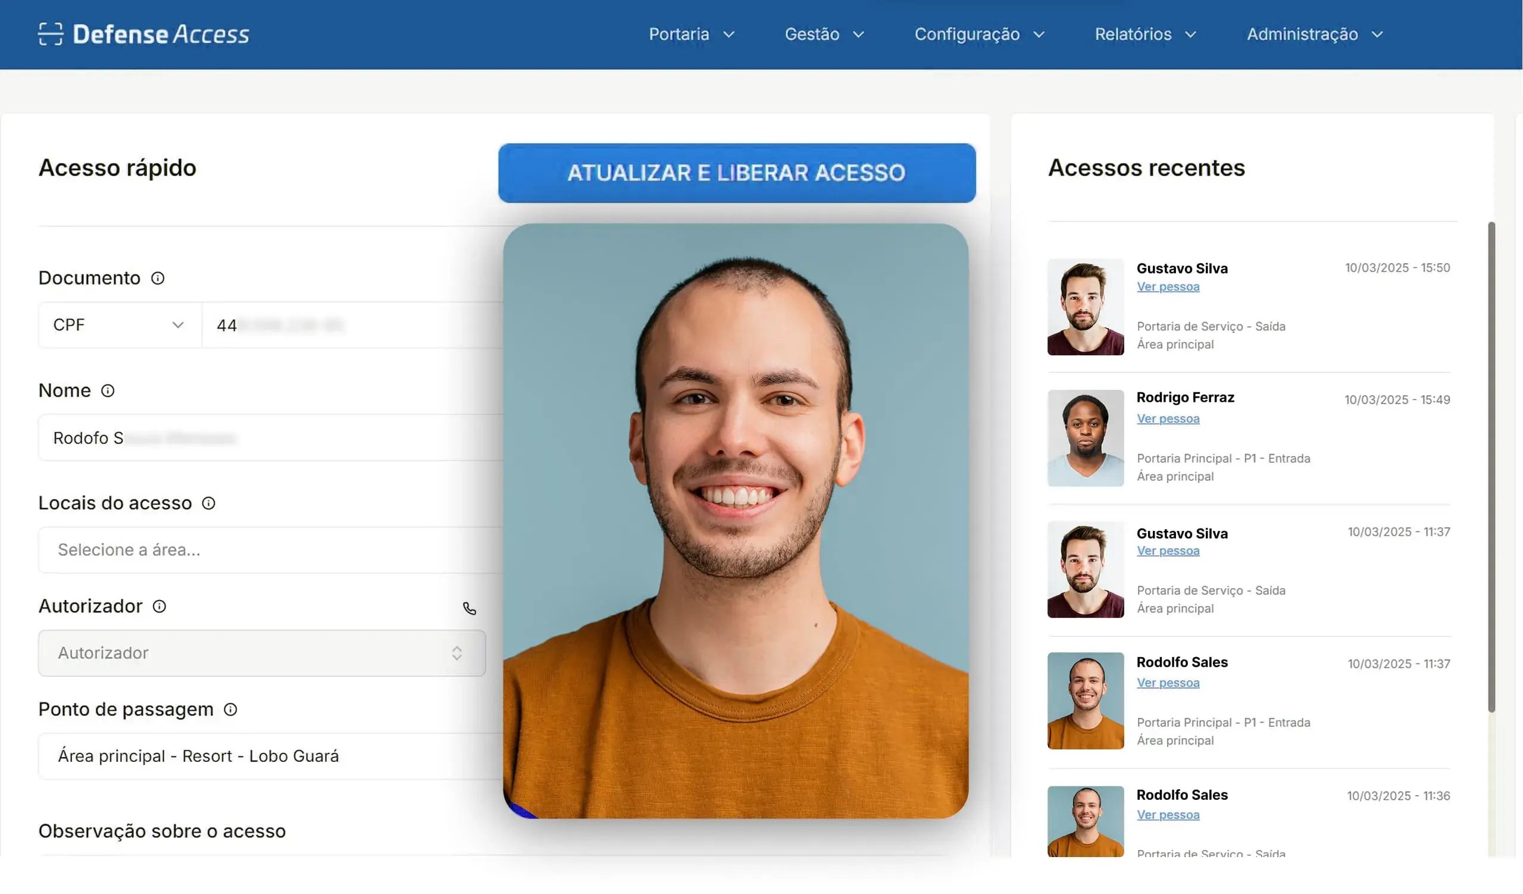
Task: Click the info icon beside Documento
Action: click(x=158, y=278)
